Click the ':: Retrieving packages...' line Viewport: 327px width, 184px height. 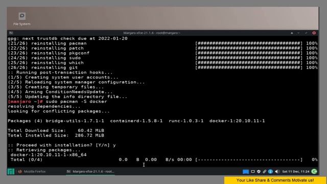pyautogui.click(x=44, y=150)
